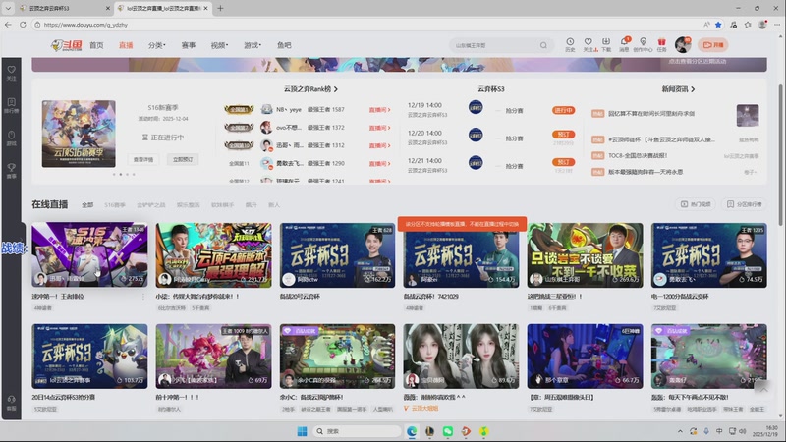Viewport: 786px width, 442px height.
Task: Open the 消息 messages icon with badge
Action: tap(624, 44)
